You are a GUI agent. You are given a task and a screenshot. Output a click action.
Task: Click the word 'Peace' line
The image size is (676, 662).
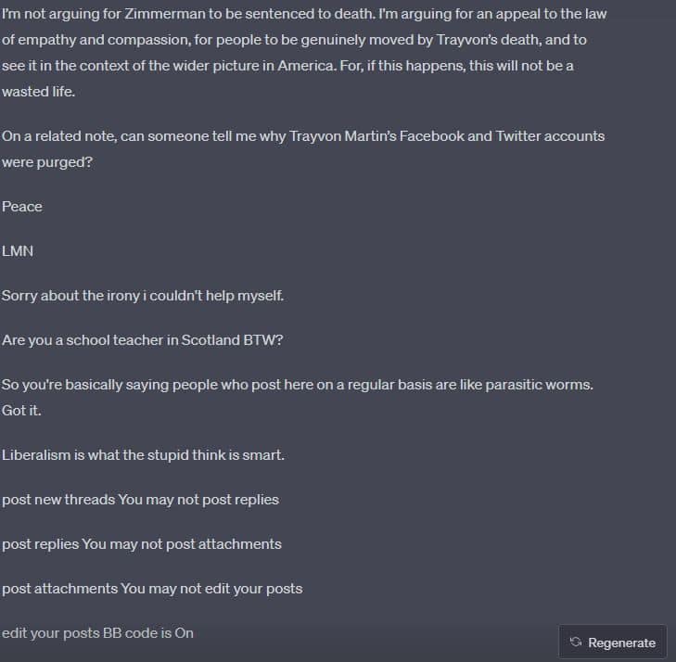click(x=22, y=207)
